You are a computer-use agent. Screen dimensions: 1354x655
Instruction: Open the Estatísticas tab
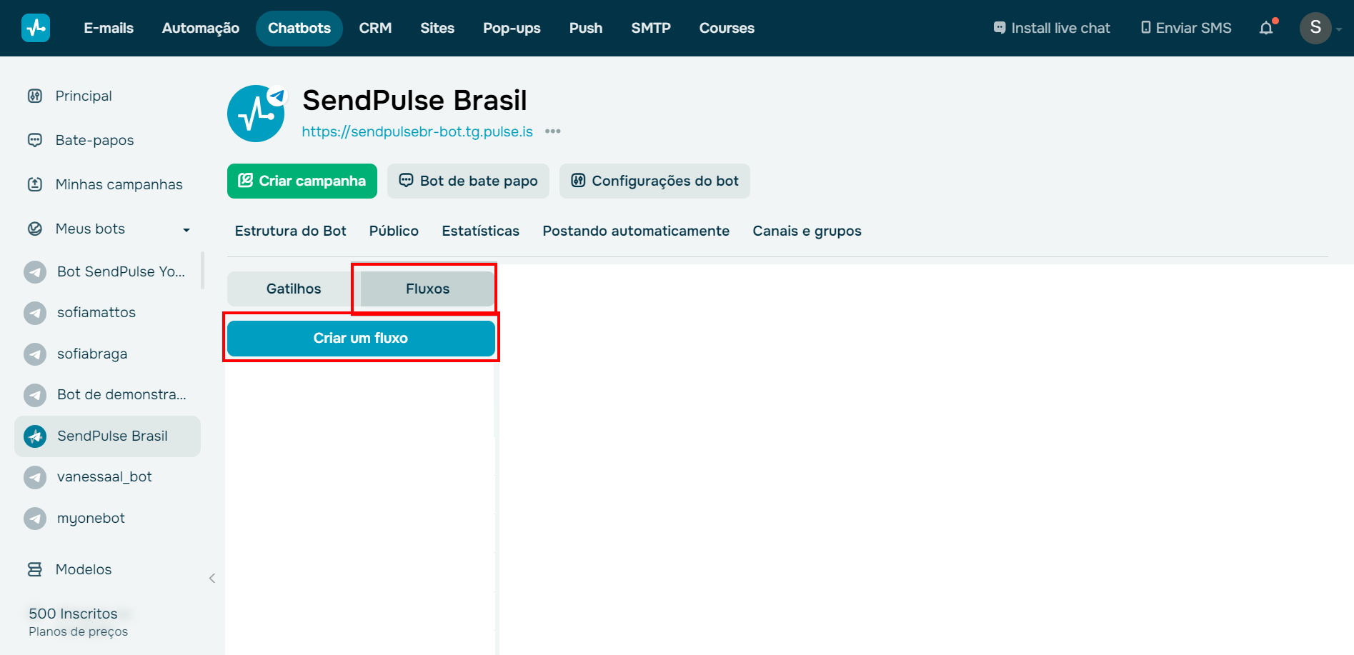pyautogui.click(x=481, y=231)
